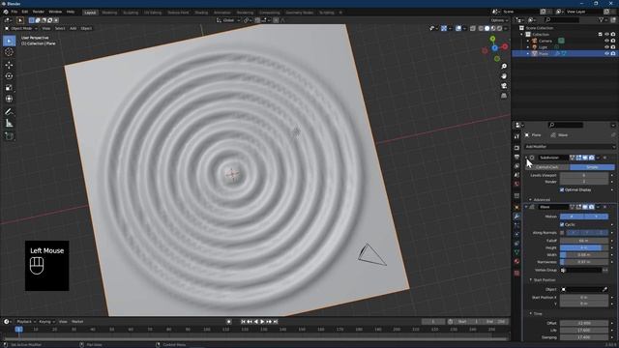619x348 pixels.
Task: Open the viewport Add menu
Action: point(74,28)
